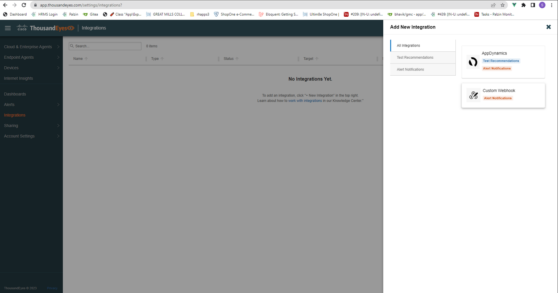Bookmark this page with the star icon
This screenshot has width=558, height=293.
tap(503, 5)
